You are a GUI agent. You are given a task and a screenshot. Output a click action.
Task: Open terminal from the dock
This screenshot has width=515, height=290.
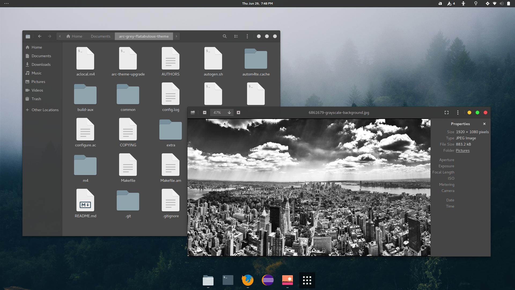click(228, 280)
